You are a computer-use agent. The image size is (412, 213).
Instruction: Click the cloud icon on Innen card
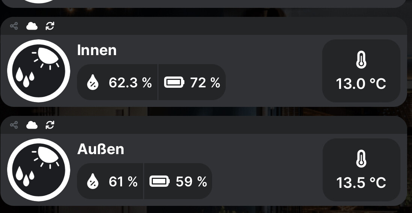(32, 26)
